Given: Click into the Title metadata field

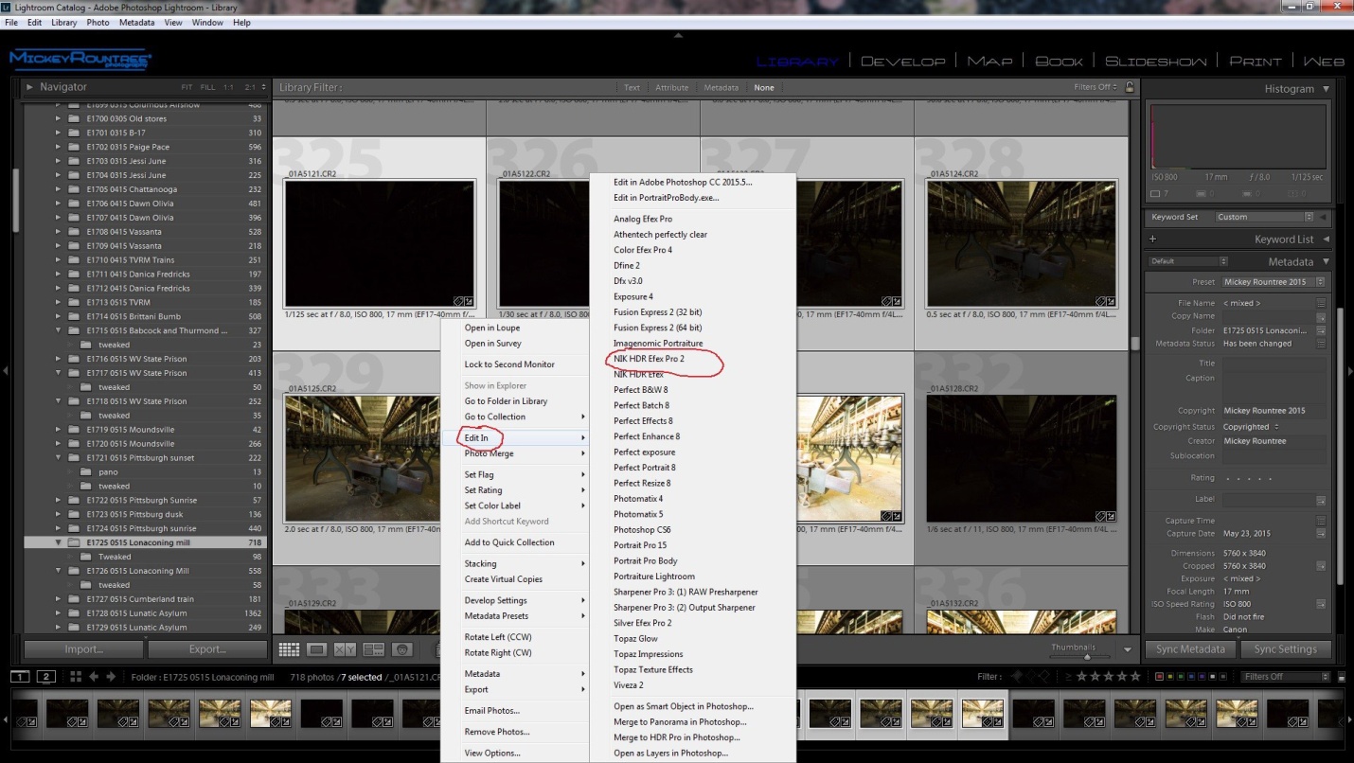Looking at the screenshot, I should [1274, 364].
